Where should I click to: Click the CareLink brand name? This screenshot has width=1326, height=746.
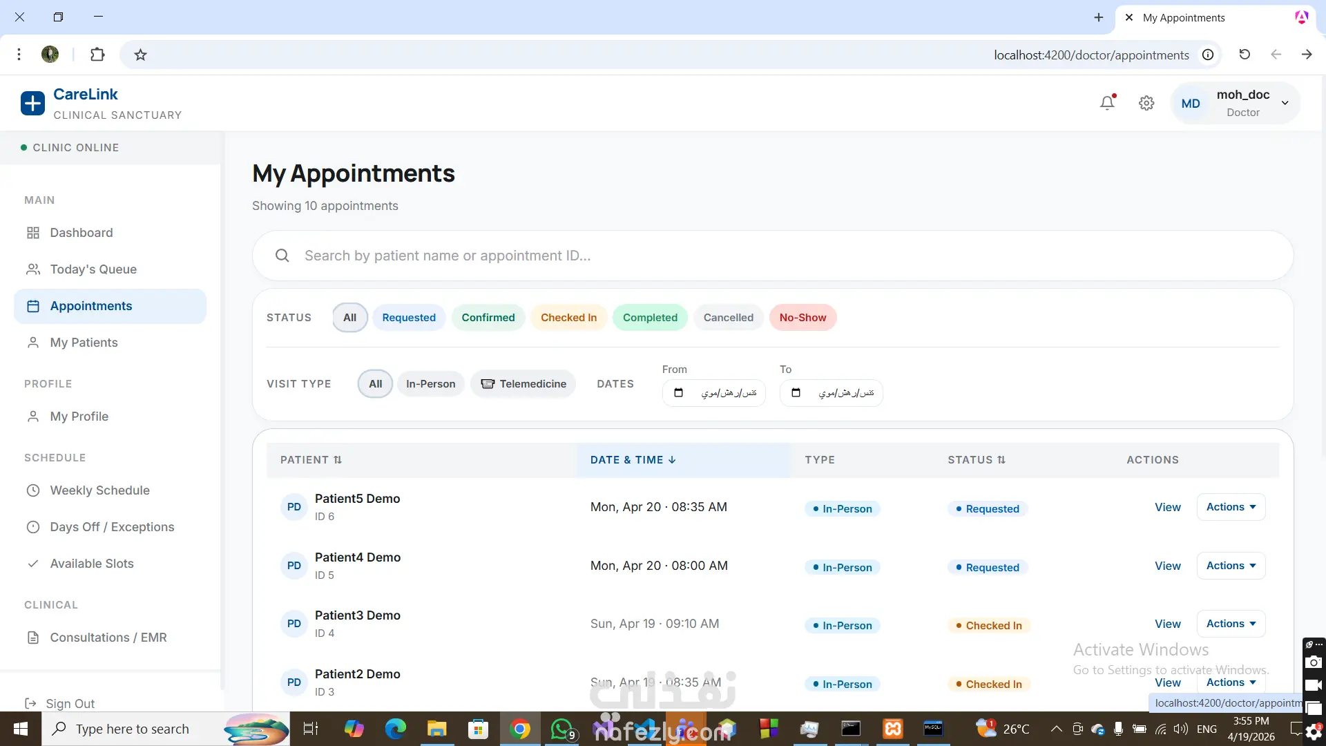tap(86, 94)
